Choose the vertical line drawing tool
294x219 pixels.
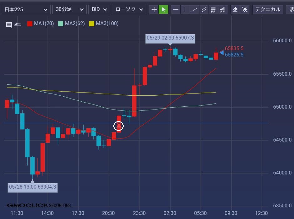point(185,9)
